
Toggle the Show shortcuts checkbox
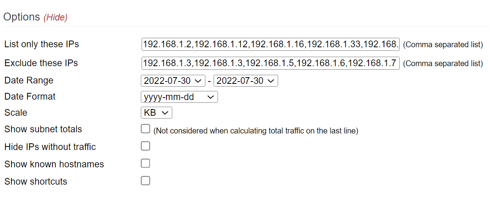tap(146, 181)
